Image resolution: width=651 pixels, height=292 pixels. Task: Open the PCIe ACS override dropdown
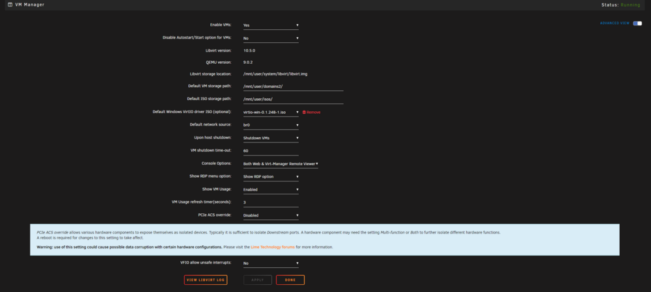point(271,215)
